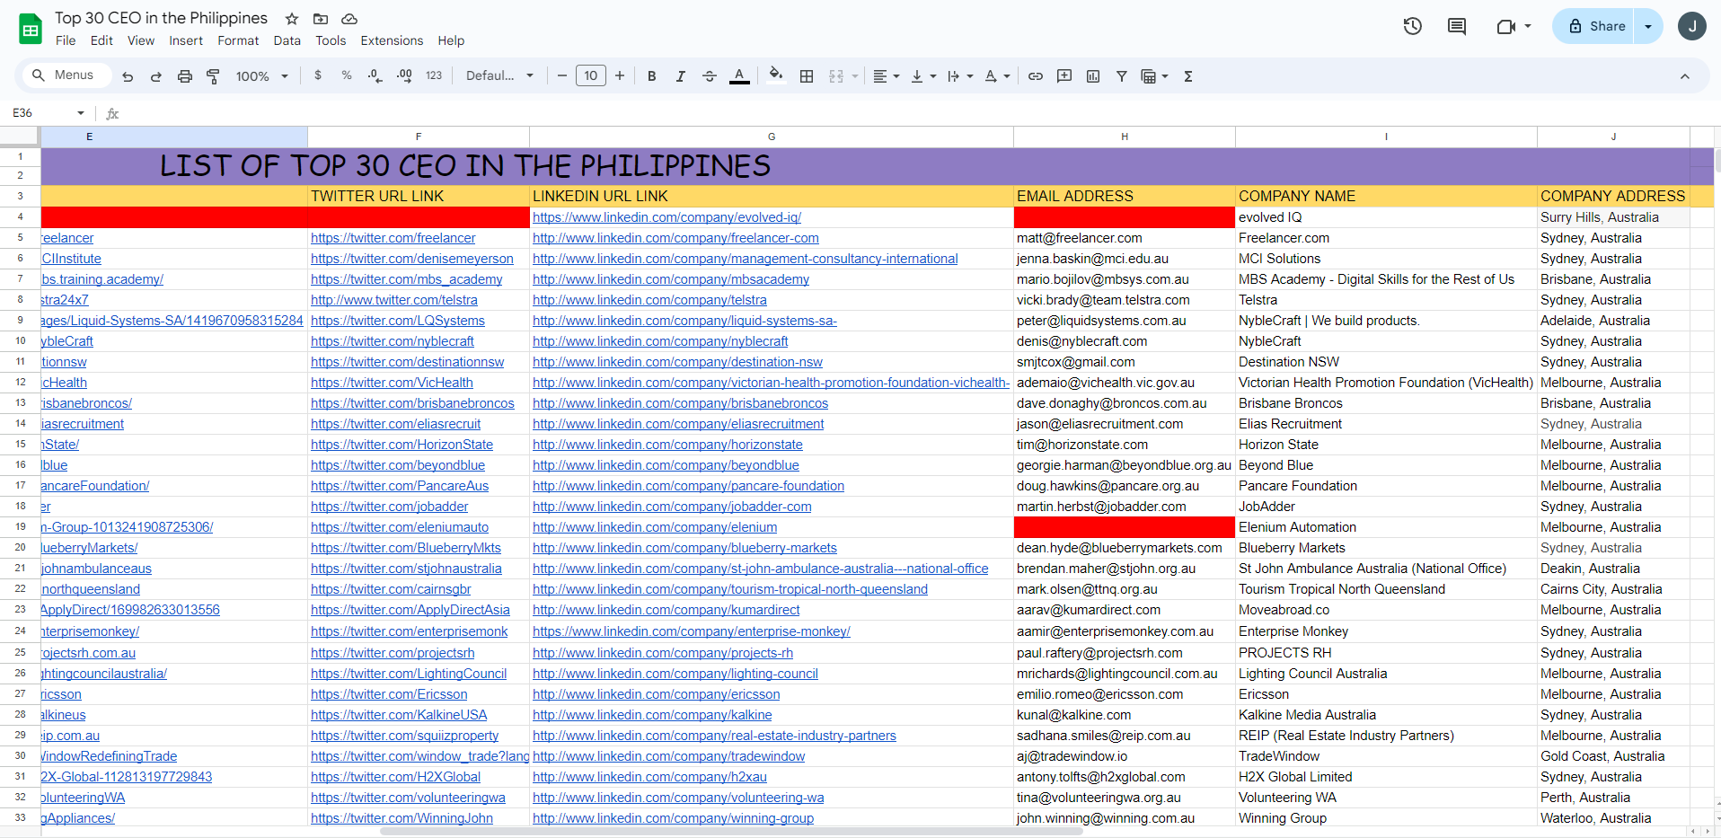
Task: Open the linkedin.com/company/telstra link
Action: (x=649, y=300)
